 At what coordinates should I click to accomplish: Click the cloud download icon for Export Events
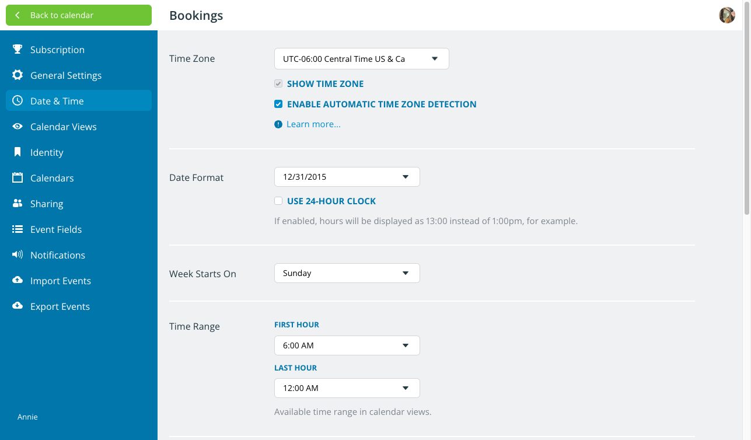point(18,306)
